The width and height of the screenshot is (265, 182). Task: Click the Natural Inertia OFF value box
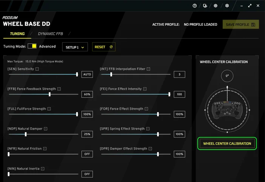(x=87, y=174)
